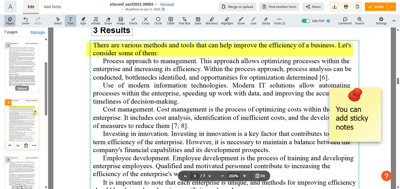This screenshot has height=189, width=400.
Task: Open the Pages panel tool
Action: pyautogui.click(x=10, y=21)
